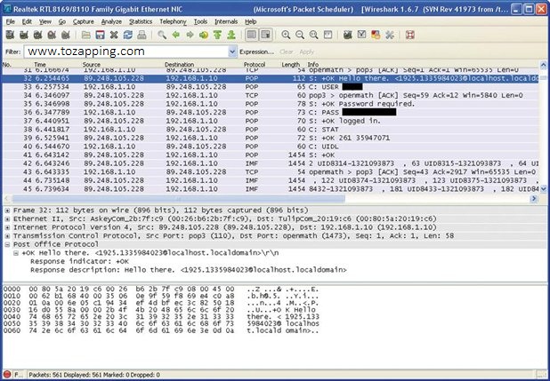550x381 pixels.
Task: Click the Apply filter button
Action: click(x=306, y=52)
